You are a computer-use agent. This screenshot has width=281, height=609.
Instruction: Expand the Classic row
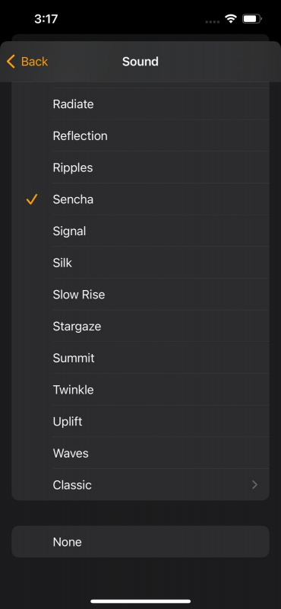[140, 485]
